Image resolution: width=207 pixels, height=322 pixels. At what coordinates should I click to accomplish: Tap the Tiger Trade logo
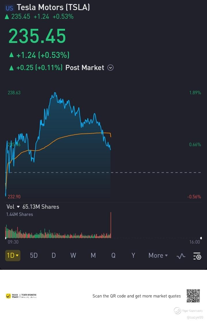(x=21, y=296)
